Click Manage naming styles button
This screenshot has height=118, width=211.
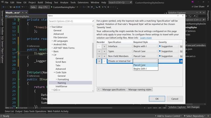140,89
